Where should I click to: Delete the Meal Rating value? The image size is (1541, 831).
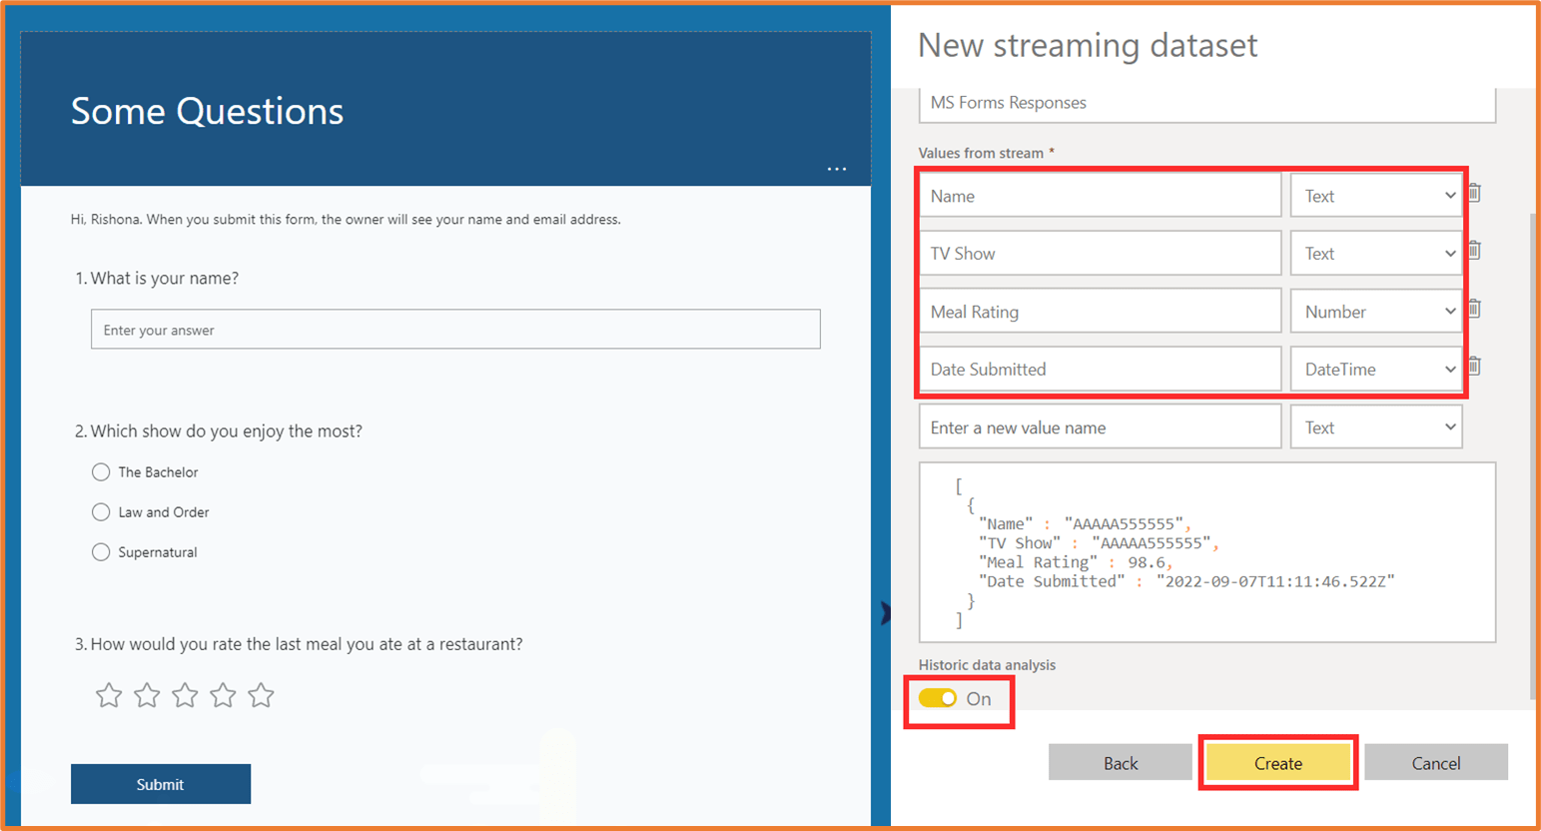point(1474,310)
